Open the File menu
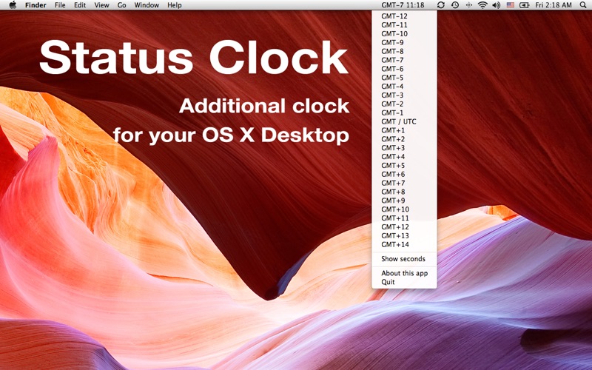This screenshot has height=370, width=592. click(60, 5)
